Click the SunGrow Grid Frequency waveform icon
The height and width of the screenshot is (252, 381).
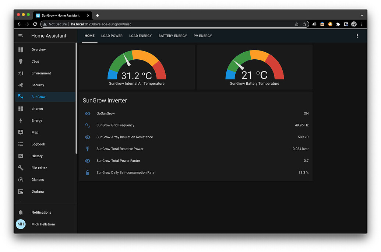tap(88, 125)
